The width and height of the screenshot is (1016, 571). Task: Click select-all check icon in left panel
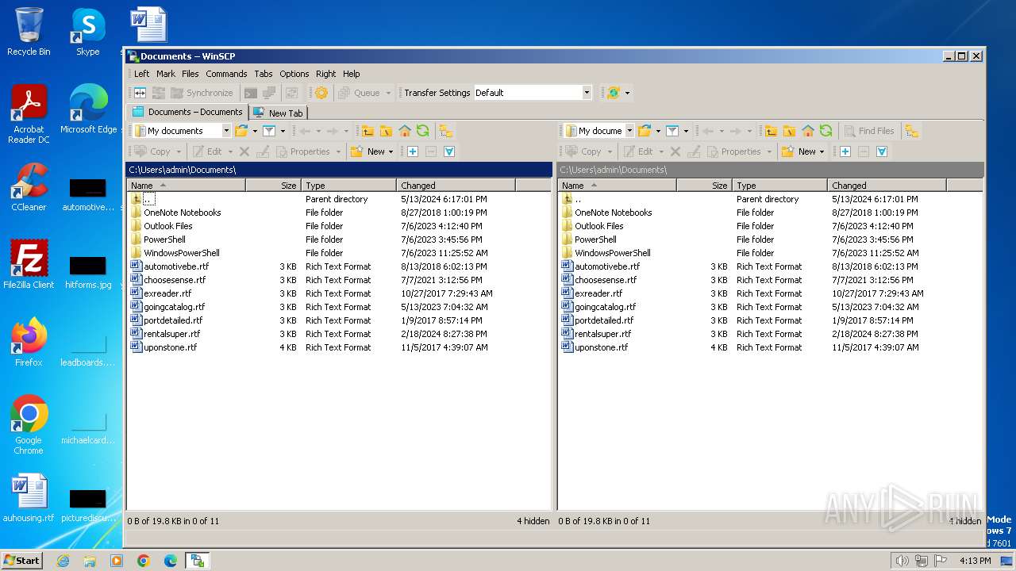[x=449, y=151]
